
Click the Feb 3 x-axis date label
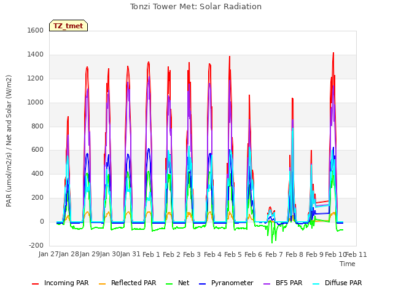pyautogui.click(x=192, y=255)
